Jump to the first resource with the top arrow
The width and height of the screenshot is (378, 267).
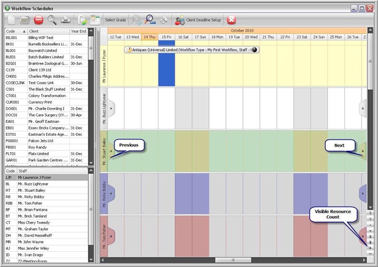[370, 213]
